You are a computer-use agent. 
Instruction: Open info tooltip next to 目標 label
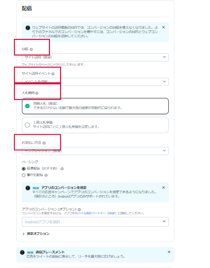(x=31, y=49)
